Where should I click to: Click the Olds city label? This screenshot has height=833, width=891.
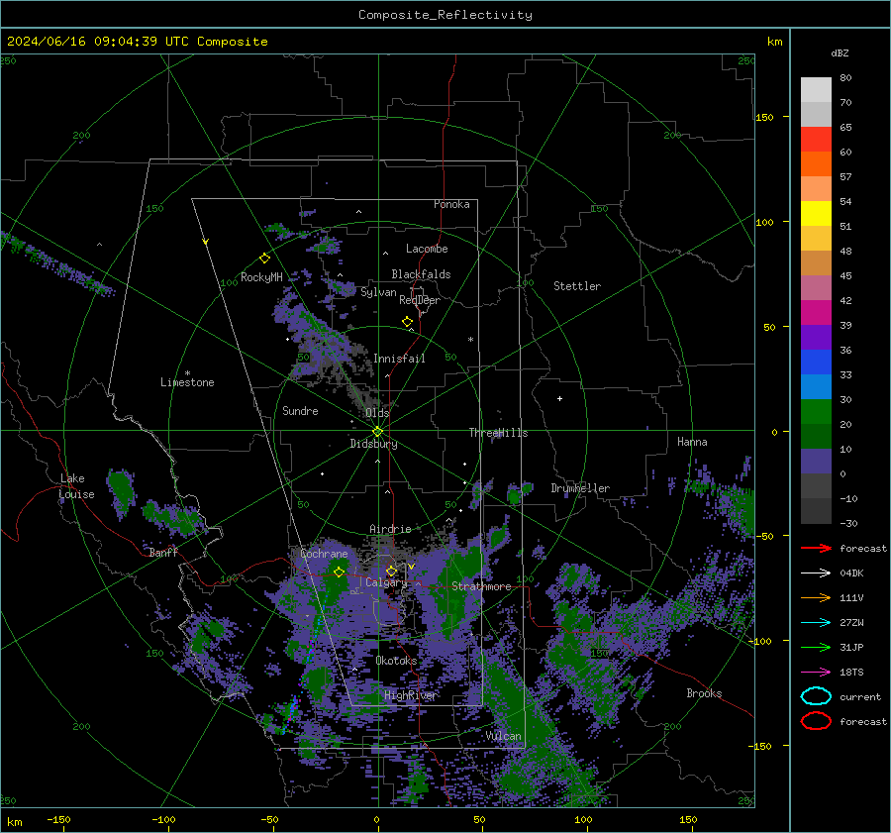tap(377, 413)
